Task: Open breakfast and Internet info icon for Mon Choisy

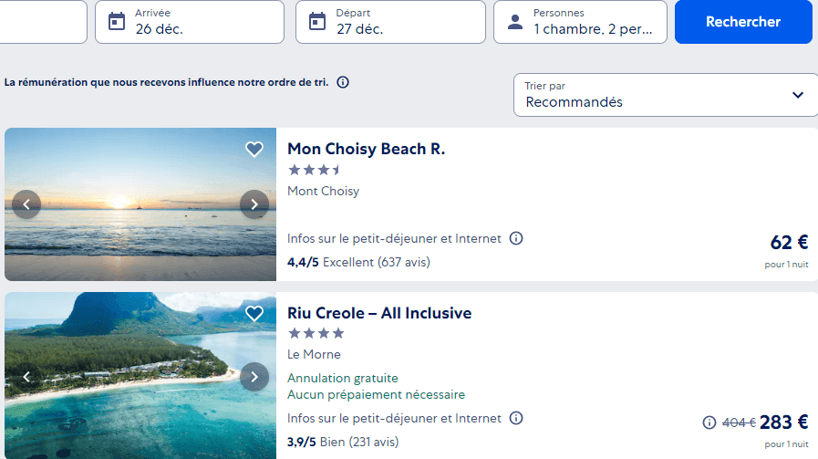Action: [x=516, y=238]
